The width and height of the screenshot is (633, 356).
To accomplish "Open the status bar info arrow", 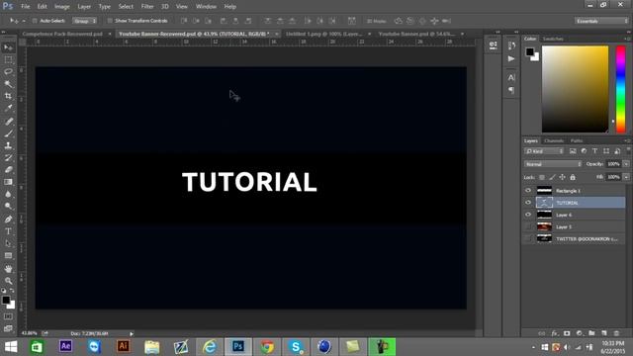I will (x=132, y=334).
